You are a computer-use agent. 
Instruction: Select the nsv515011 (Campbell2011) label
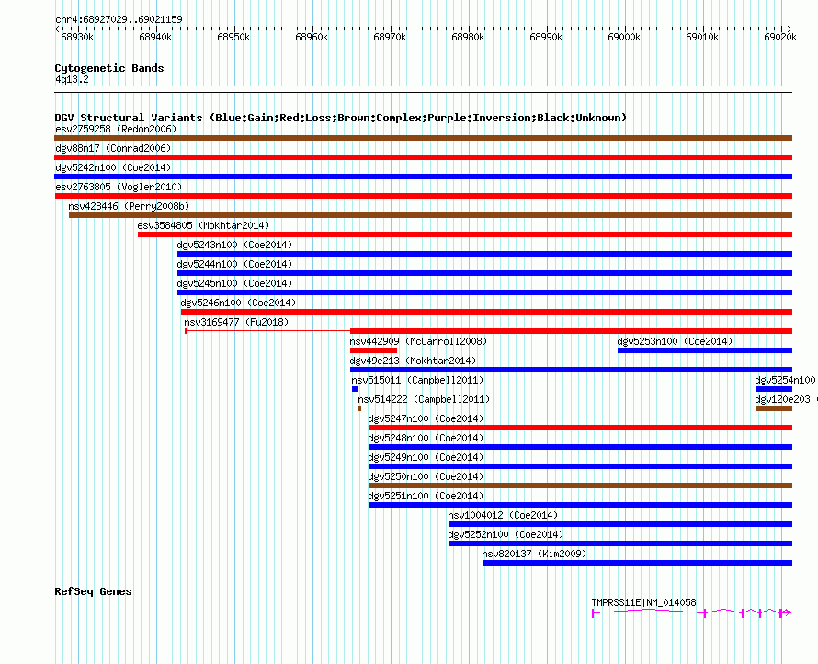pyautogui.click(x=417, y=380)
